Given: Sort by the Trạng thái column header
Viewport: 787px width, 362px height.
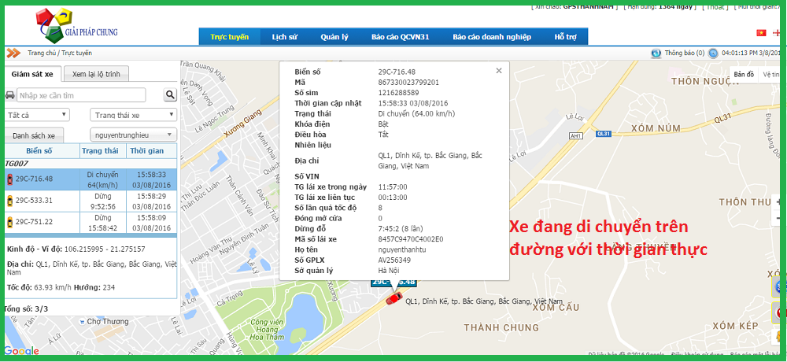Looking at the screenshot, I should tap(103, 150).
